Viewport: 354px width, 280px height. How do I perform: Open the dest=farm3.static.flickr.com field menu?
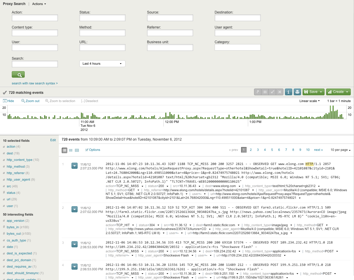point(239,225)
